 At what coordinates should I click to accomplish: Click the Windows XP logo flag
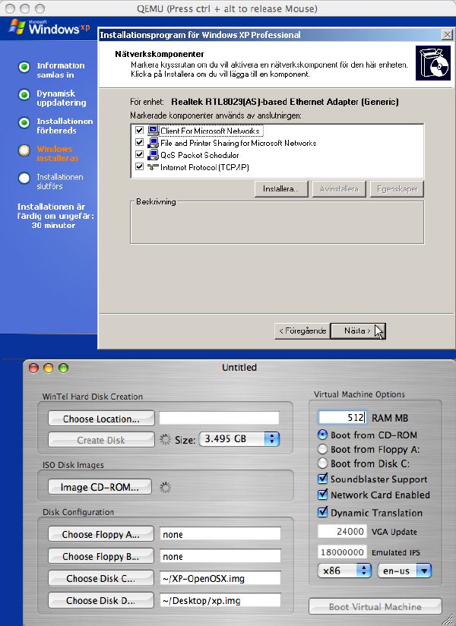(17, 27)
